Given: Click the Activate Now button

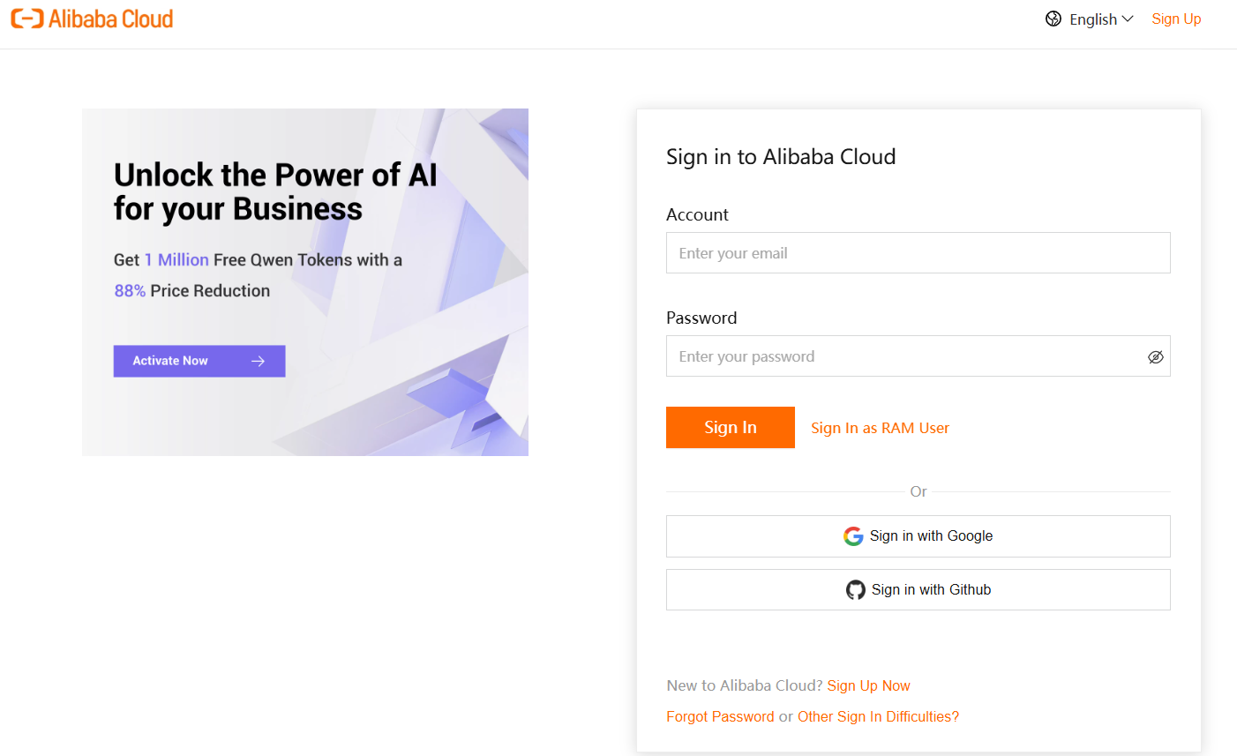Looking at the screenshot, I should pos(199,361).
